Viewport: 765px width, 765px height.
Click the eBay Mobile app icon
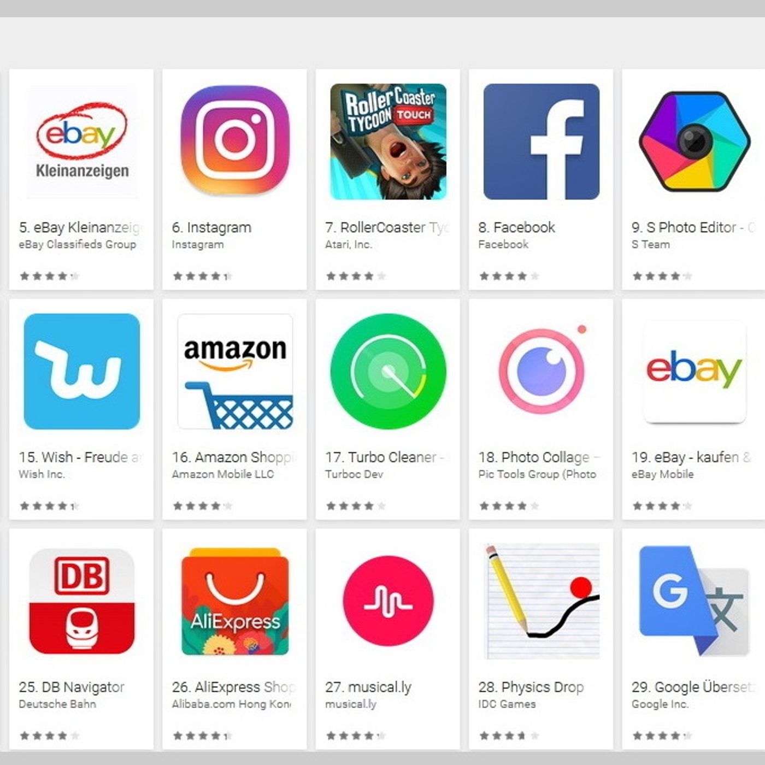click(x=695, y=371)
